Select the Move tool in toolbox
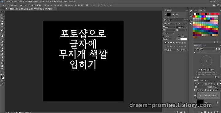This screenshot has width=221, height=113. 2,12
